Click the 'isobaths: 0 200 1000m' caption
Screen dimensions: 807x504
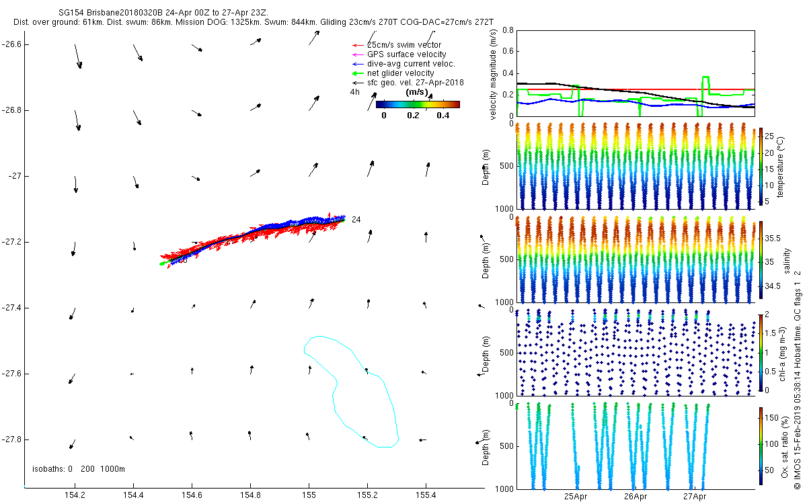click(79, 468)
